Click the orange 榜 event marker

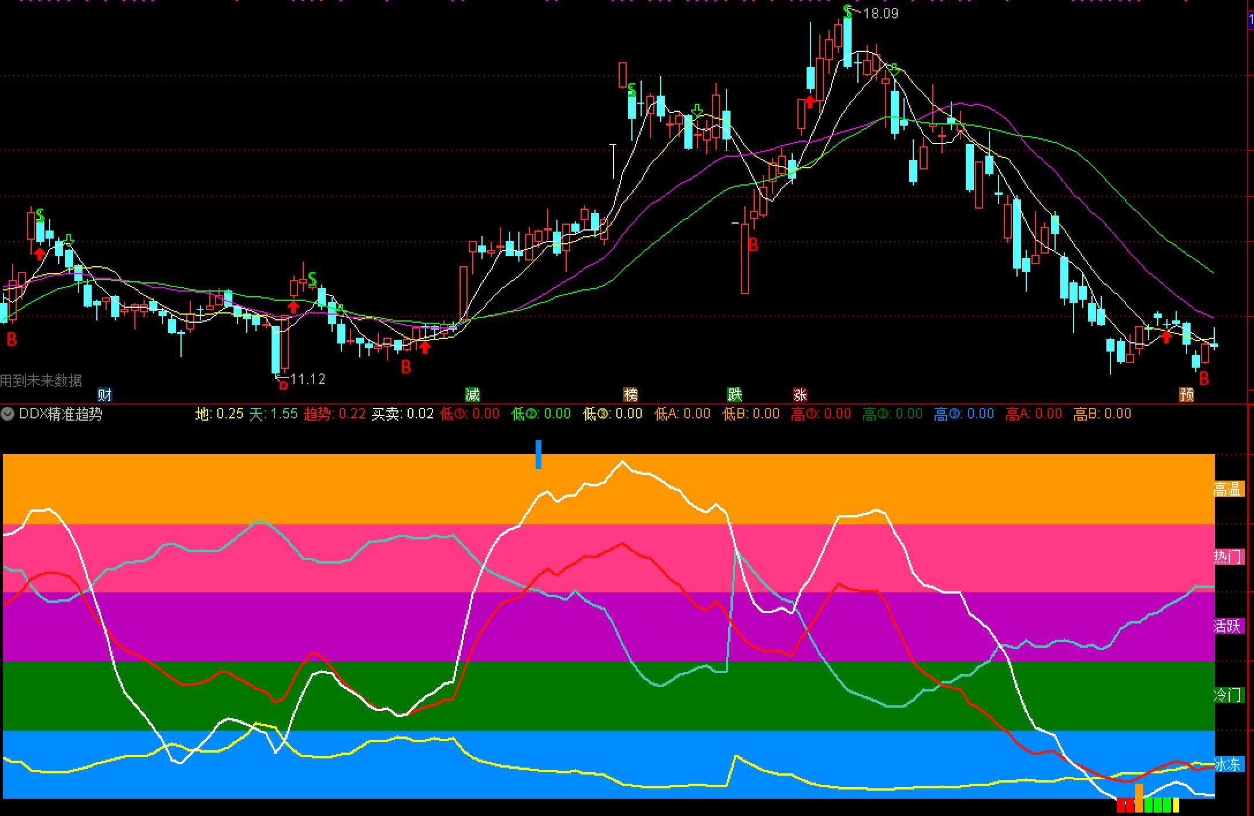tap(631, 395)
